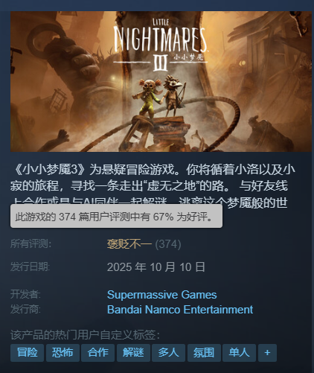This screenshot has height=373, width=314.
Task: Select the 冒险 tag
Action: tap(27, 353)
